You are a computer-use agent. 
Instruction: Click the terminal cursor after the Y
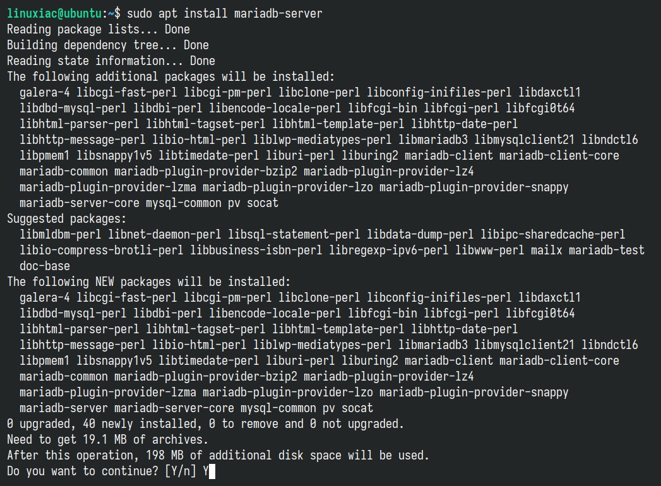pos(212,471)
